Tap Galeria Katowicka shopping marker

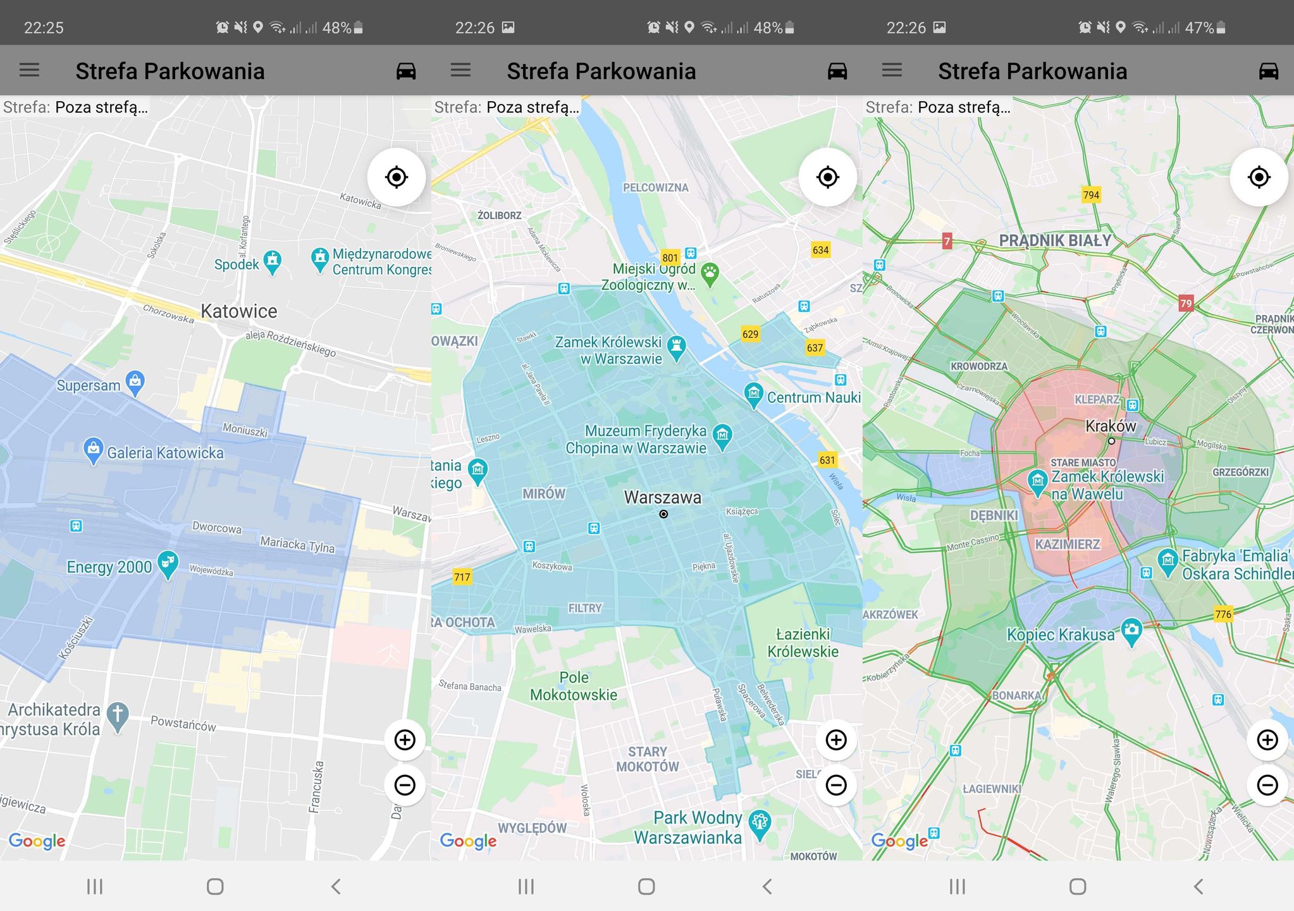click(94, 450)
